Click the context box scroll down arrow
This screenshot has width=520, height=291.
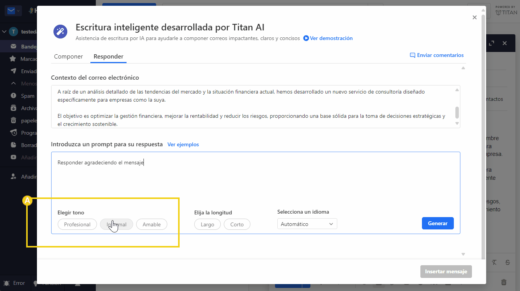[x=457, y=124]
